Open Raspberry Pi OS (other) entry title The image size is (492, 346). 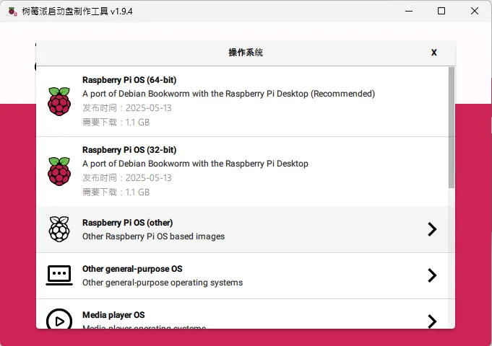point(127,223)
